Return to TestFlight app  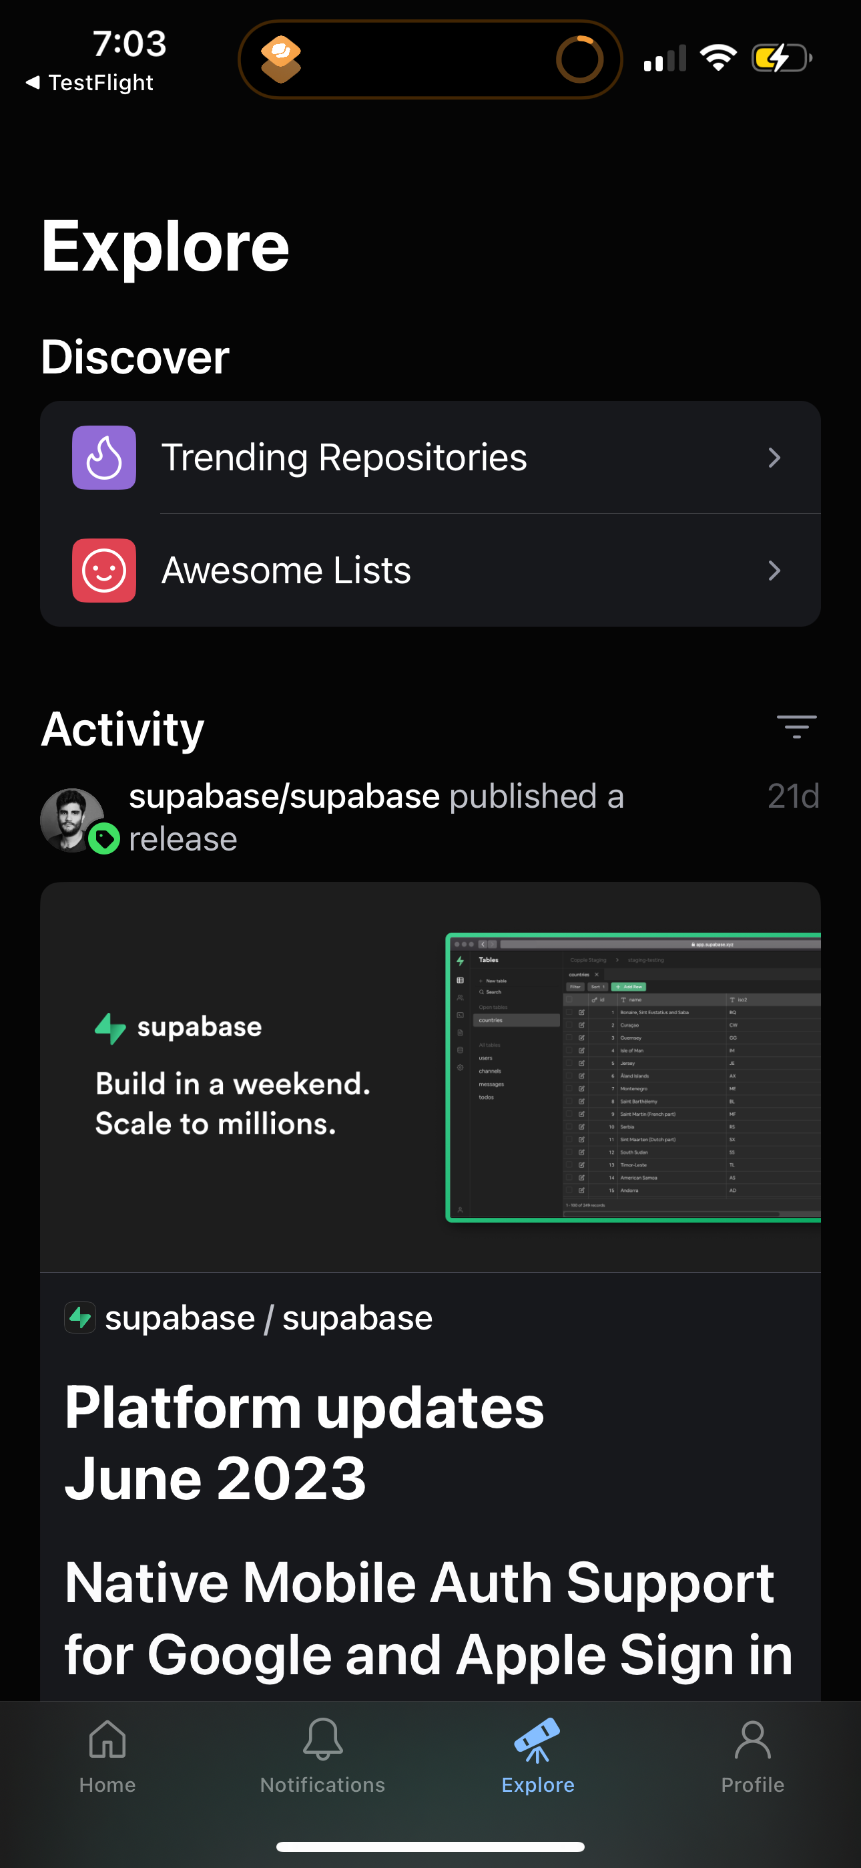tap(89, 83)
